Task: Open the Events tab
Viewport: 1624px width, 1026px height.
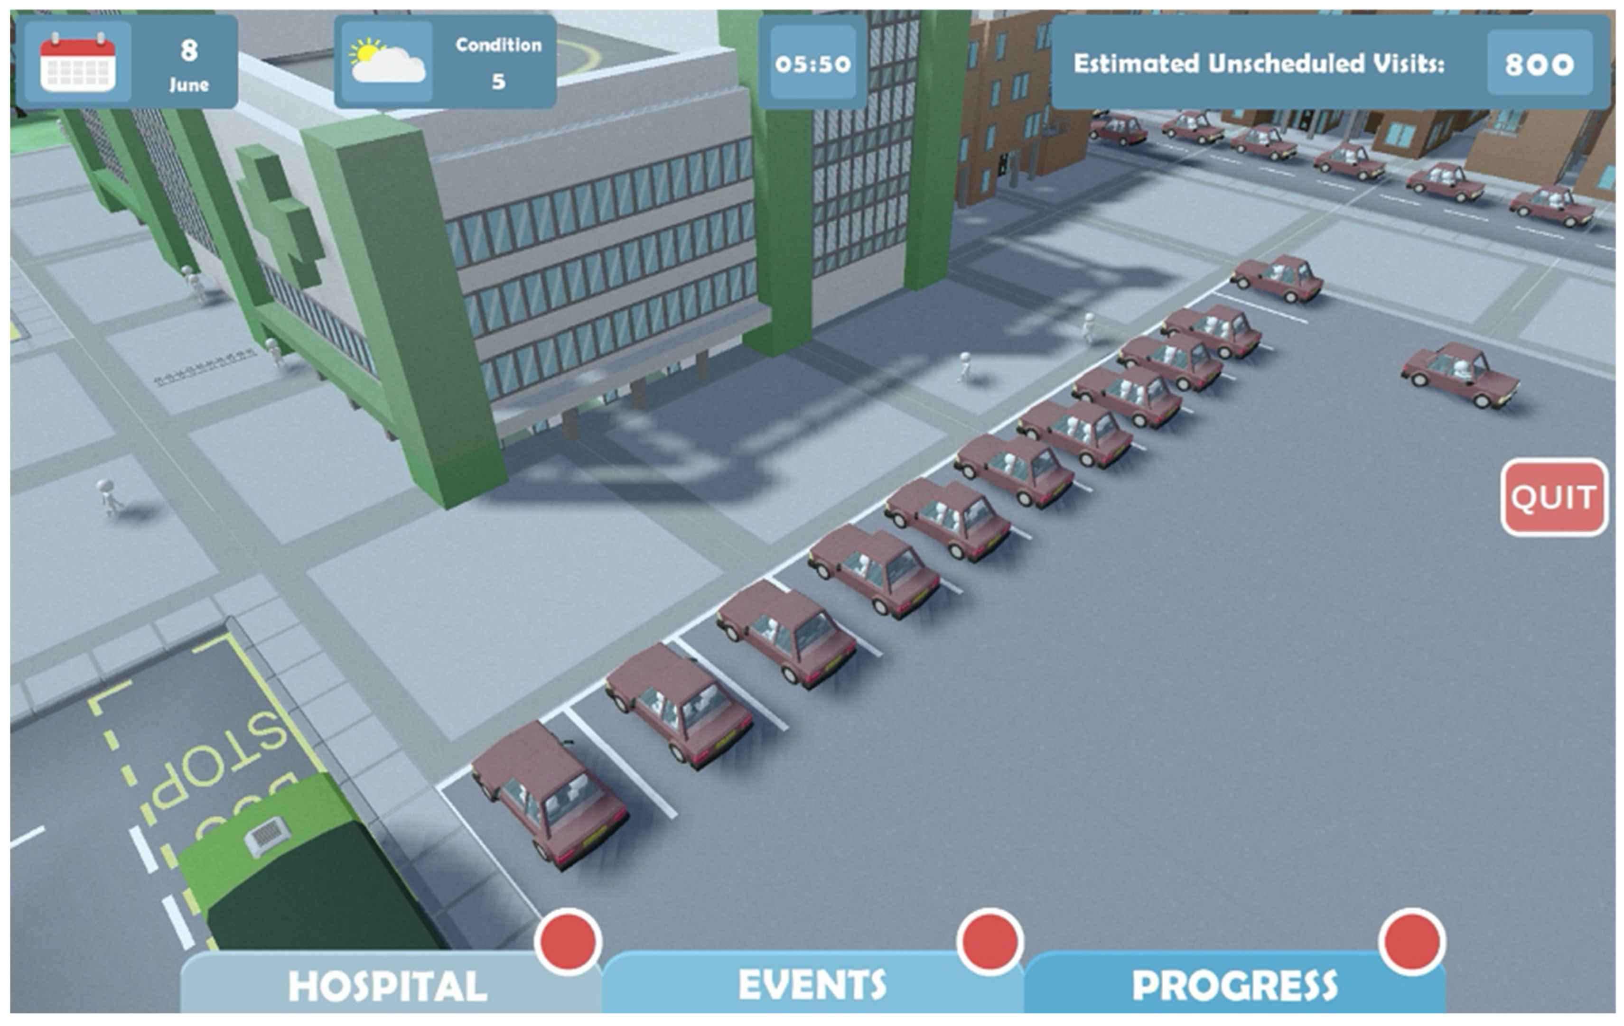Action: point(812,986)
